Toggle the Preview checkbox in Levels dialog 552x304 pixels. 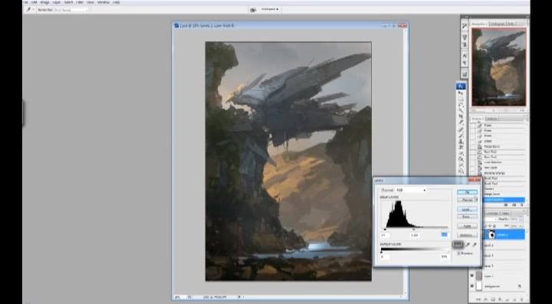(x=458, y=253)
